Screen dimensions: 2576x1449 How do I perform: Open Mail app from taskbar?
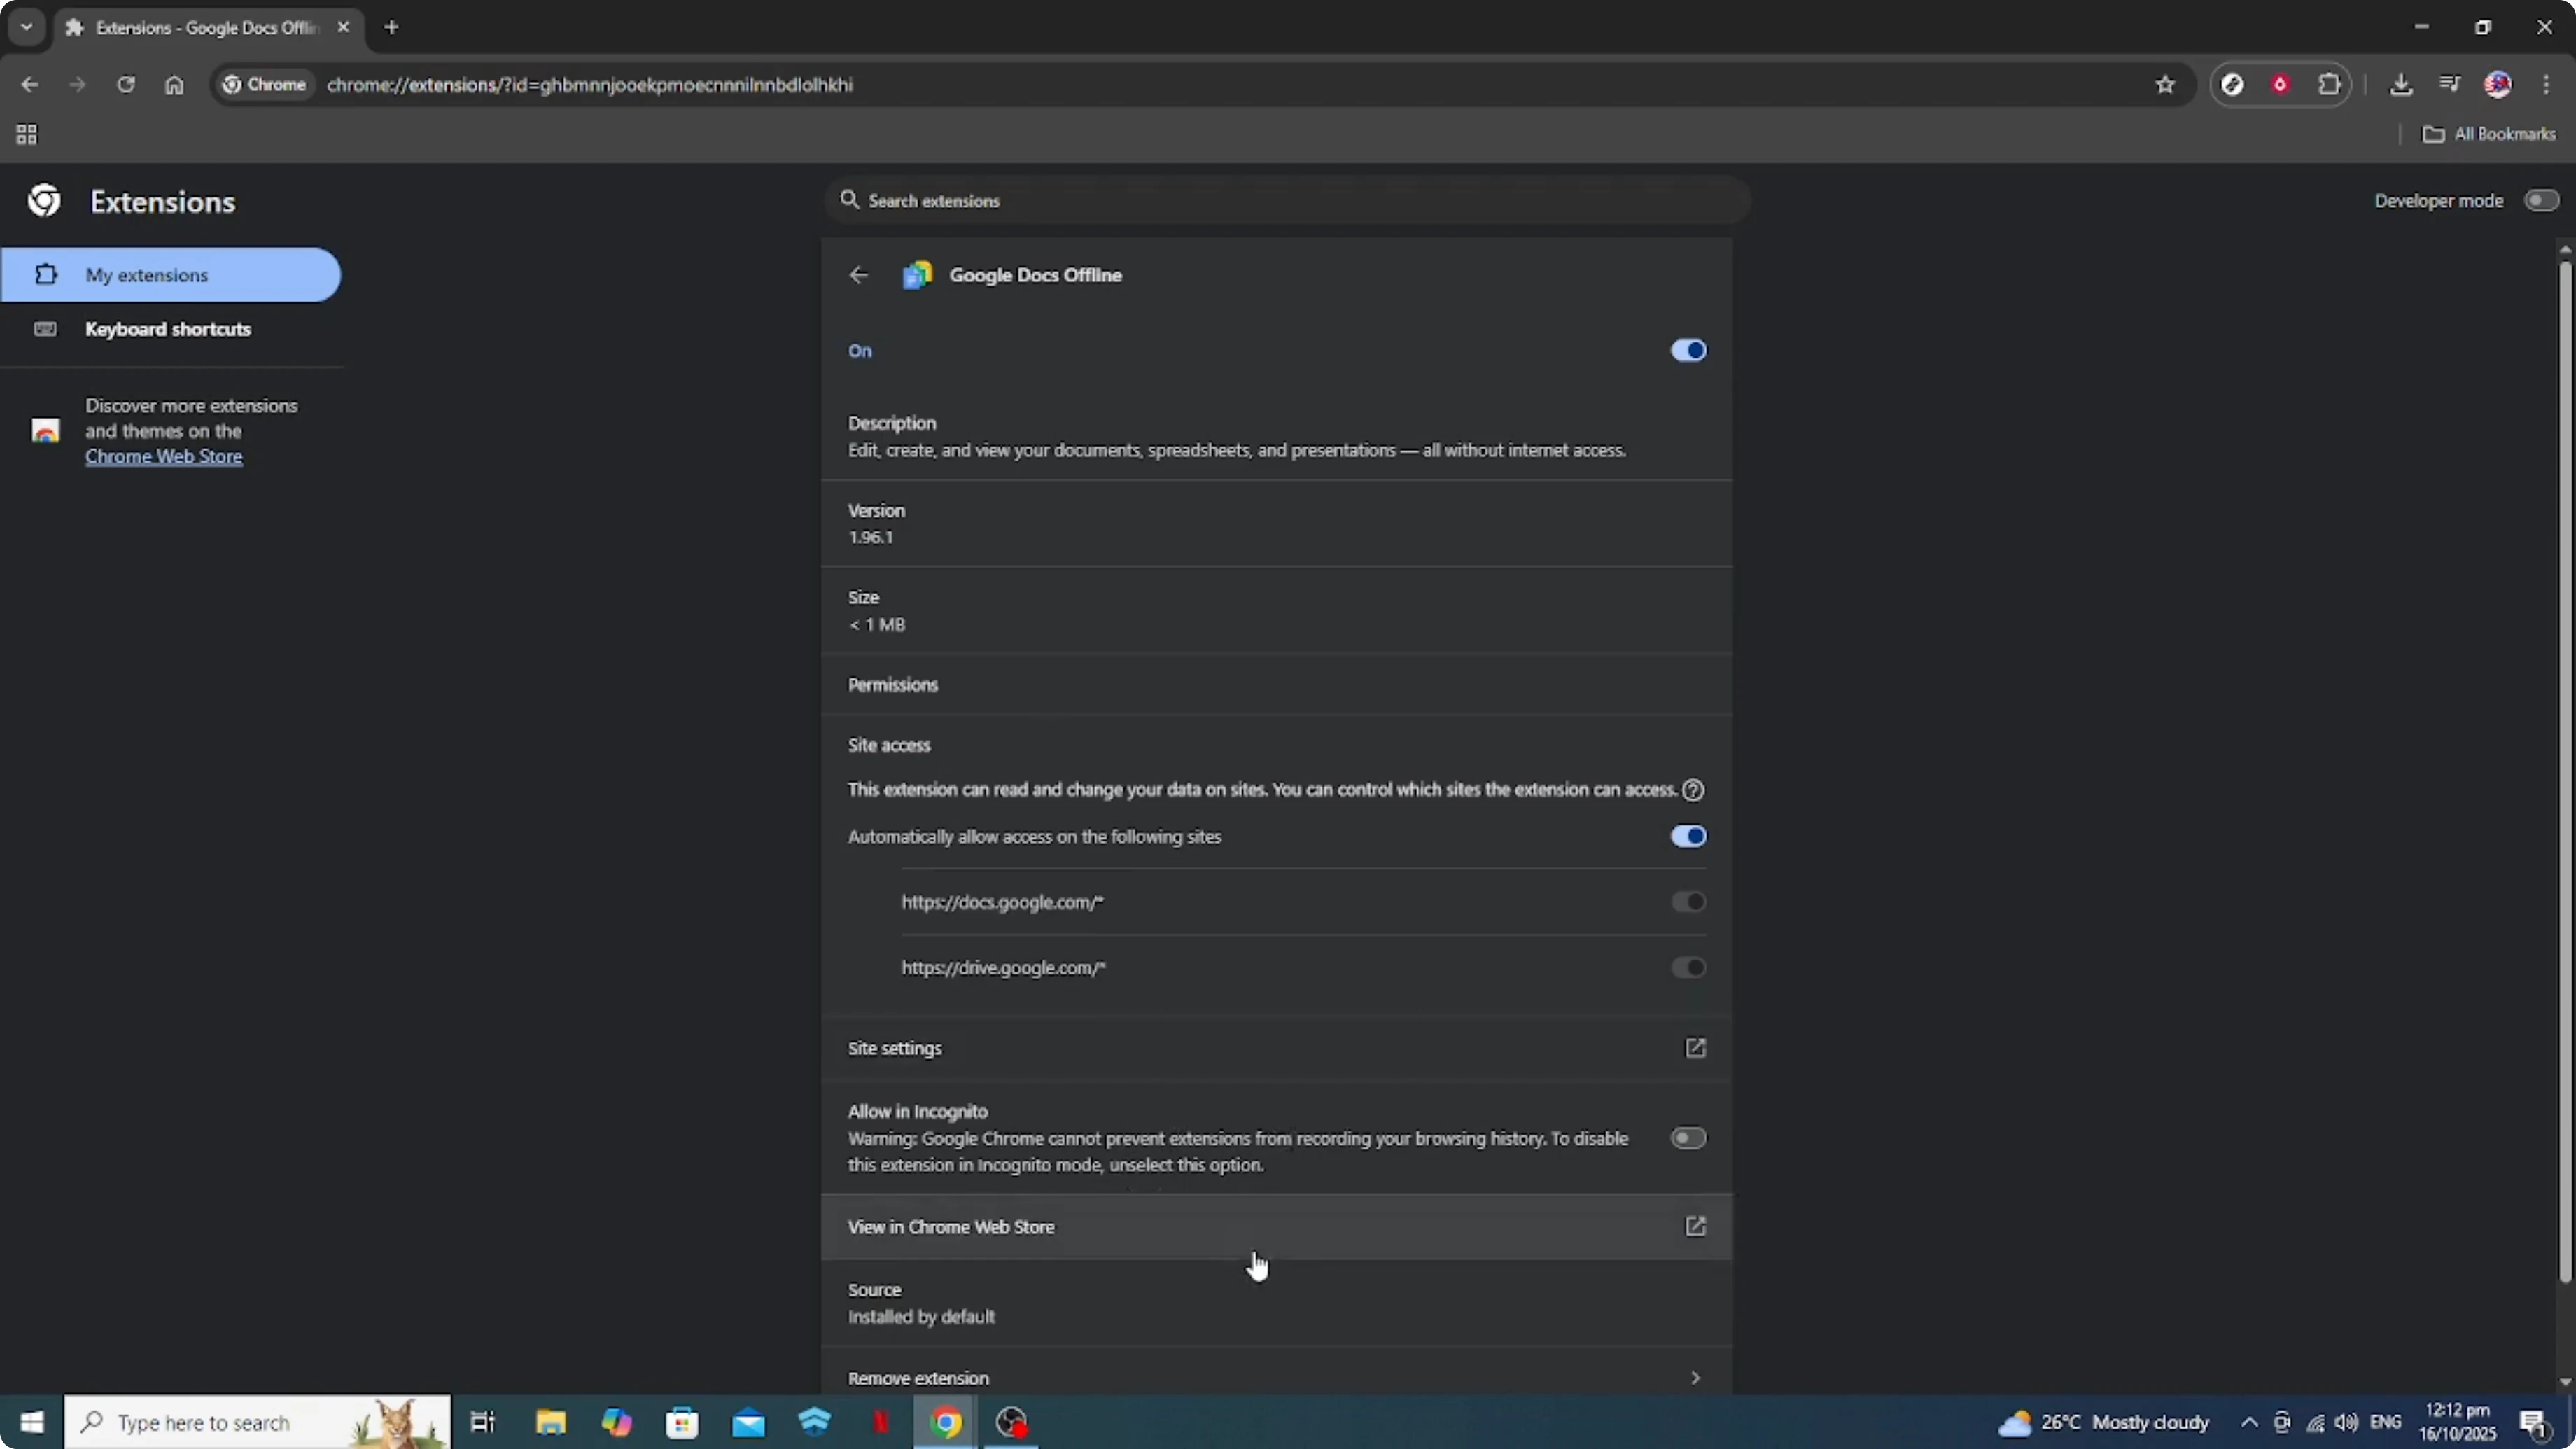point(748,1422)
